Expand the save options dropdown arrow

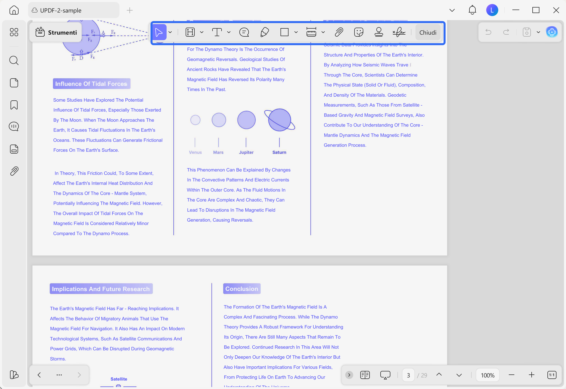pos(538,32)
